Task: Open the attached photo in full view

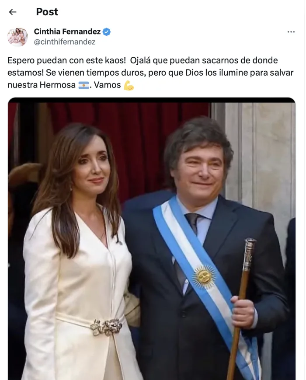Action: [x=152, y=239]
